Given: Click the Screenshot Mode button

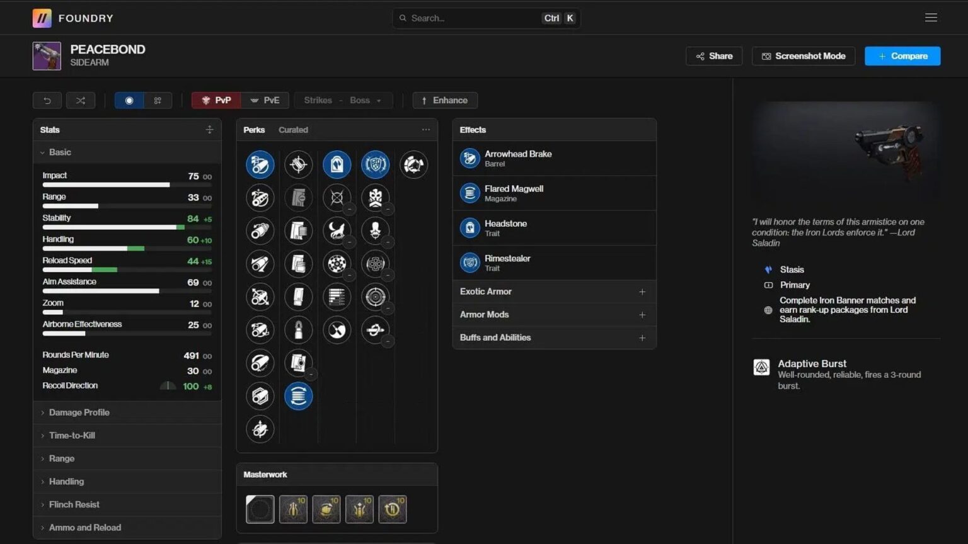Looking at the screenshot, I should coord(804,56).
